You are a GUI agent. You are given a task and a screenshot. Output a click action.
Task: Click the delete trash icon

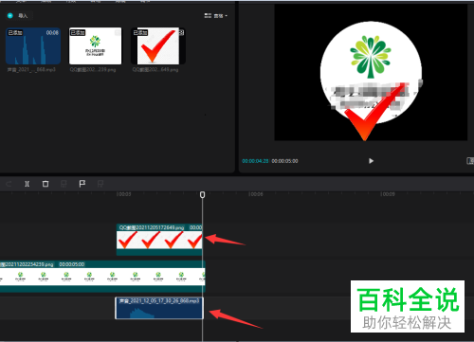[46, 184]
